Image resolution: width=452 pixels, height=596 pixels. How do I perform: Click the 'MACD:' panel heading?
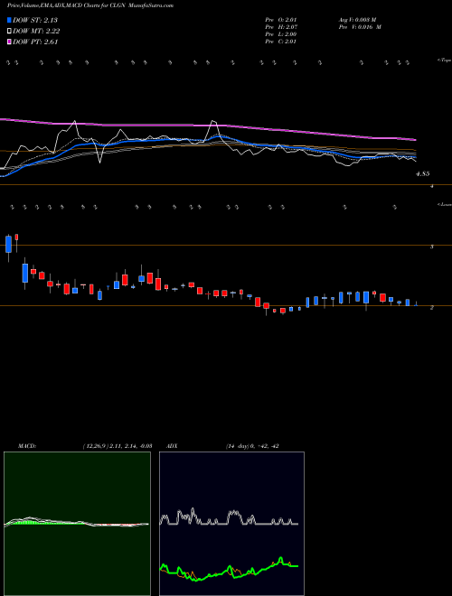click(x=27, y=446)
